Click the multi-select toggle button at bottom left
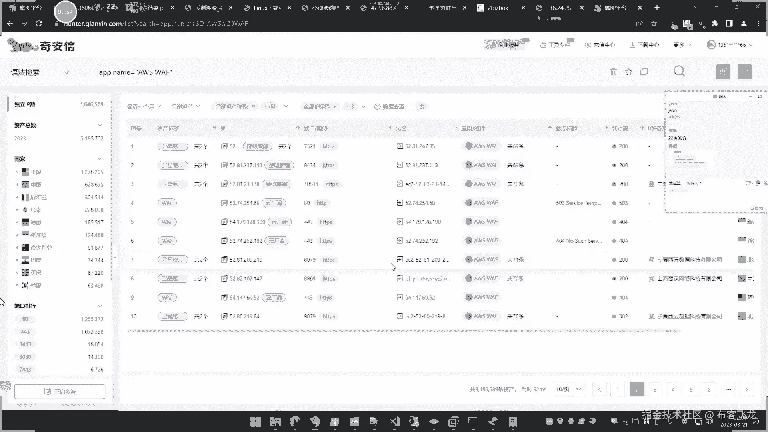Image resolution: width=768 pixels, height=432 pixels. (60, 392)
